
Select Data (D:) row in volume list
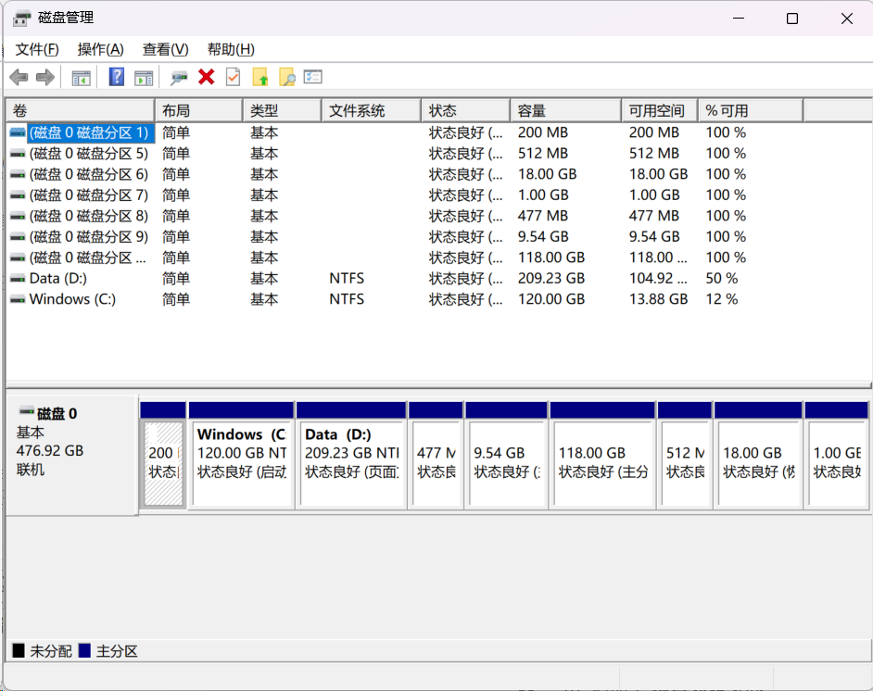[x=57, y=278]
